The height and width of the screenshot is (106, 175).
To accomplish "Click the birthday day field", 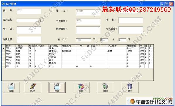I will point(122,40).
